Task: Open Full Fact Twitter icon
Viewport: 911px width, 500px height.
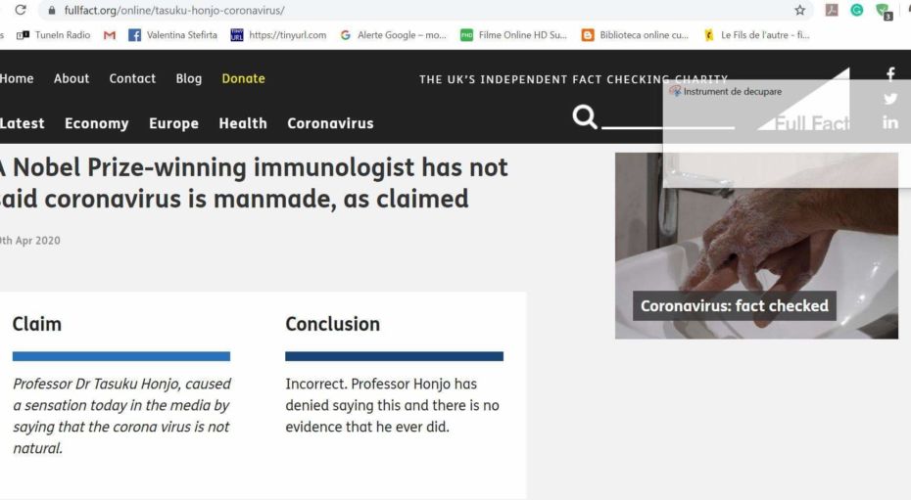Action: (890, 99)
